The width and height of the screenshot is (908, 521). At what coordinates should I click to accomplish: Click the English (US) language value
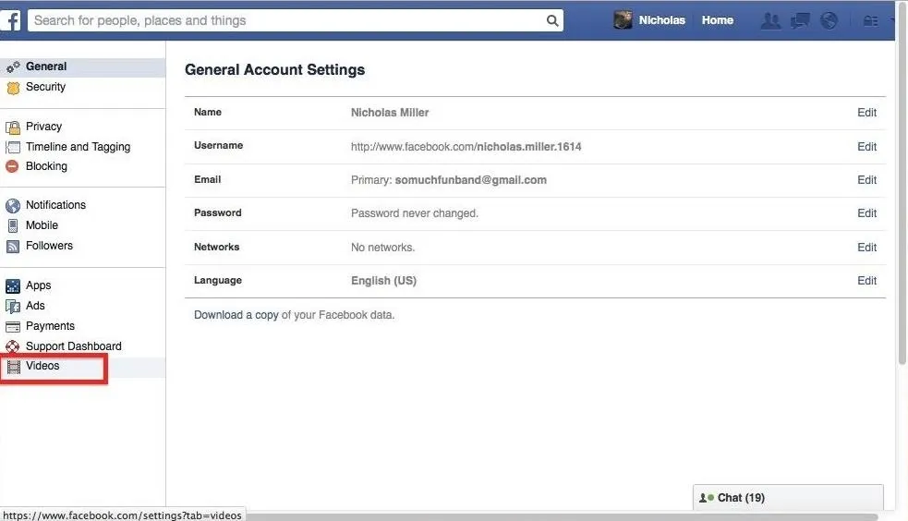[x=383, y=281]
